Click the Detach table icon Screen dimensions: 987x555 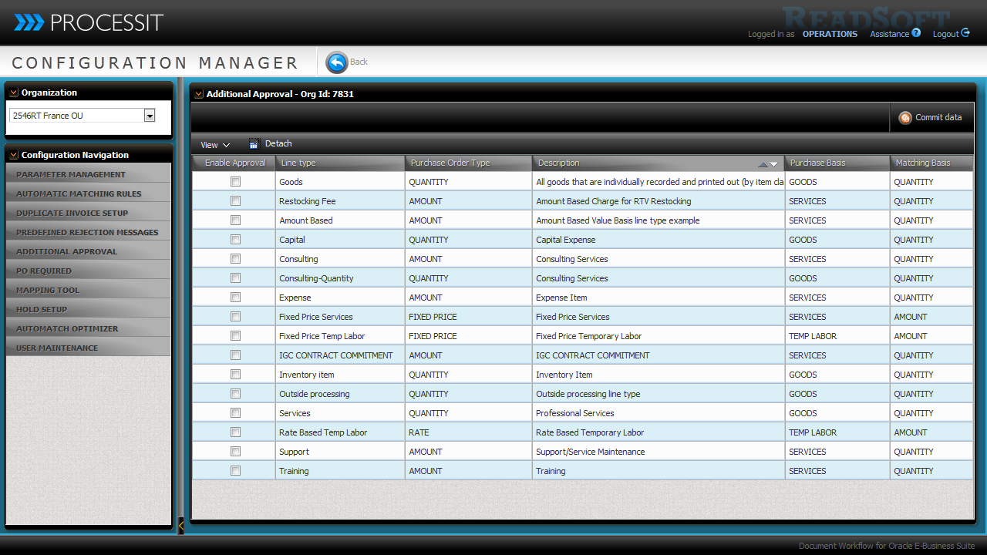[x=254, y=144]
